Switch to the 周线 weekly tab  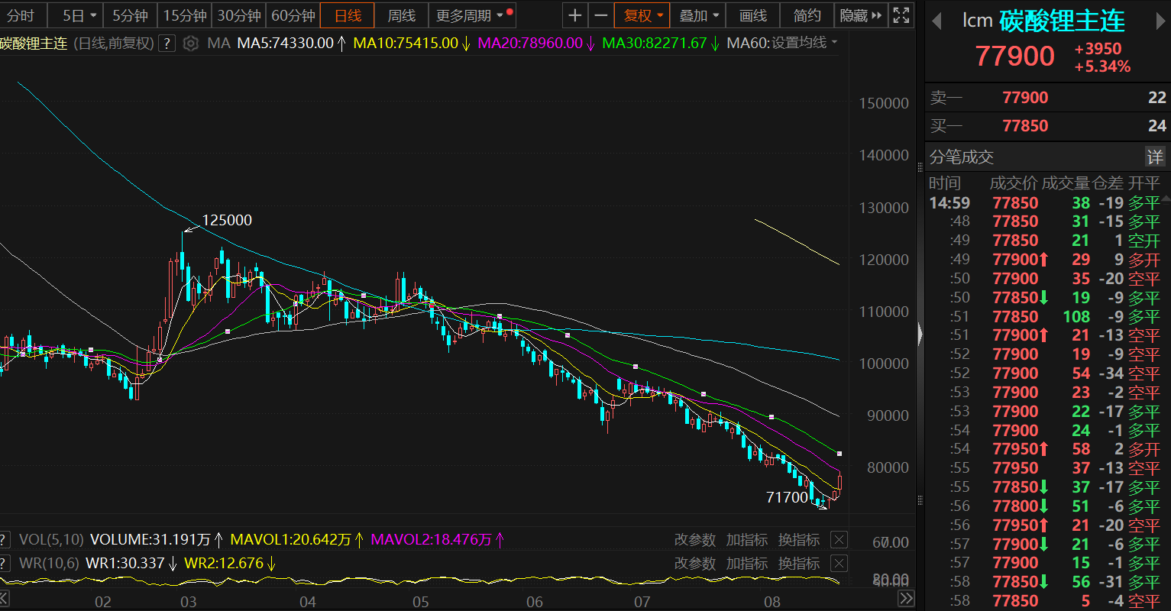click(400, 15)
